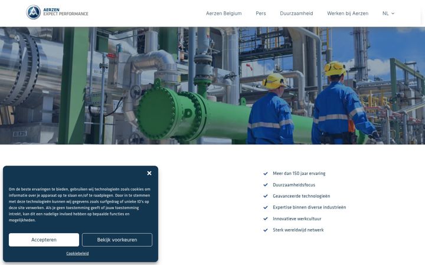Click Bekijk voorkeuren button
Viewport: 425px width, 265px height.
[x=117, y=240]
